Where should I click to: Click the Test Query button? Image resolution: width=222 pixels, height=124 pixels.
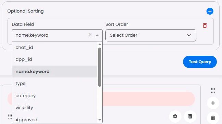(x=200, y=62)
